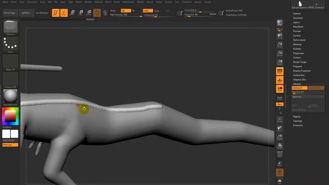Open the Preferences menu
Screen dimensions: 329x185
point(128,2)
